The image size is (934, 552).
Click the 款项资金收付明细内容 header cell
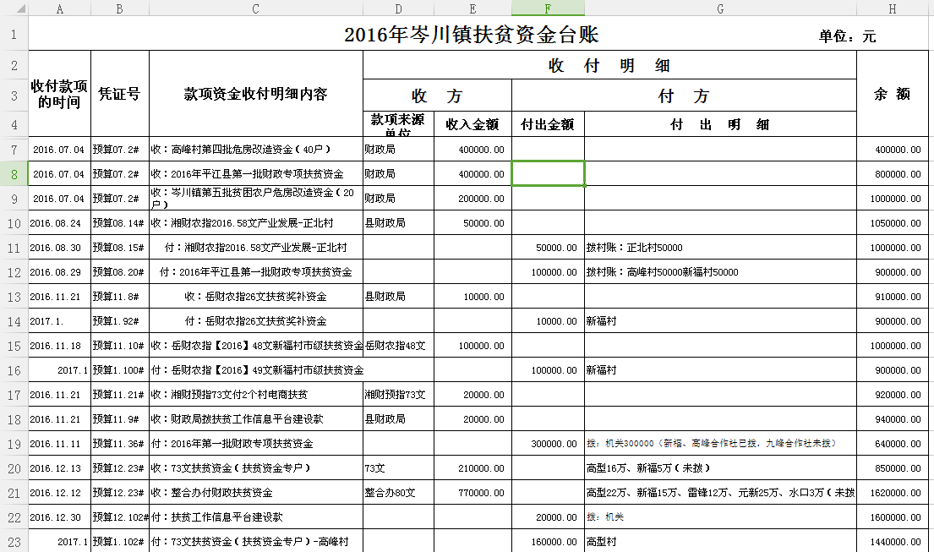(x=255, y=94)
